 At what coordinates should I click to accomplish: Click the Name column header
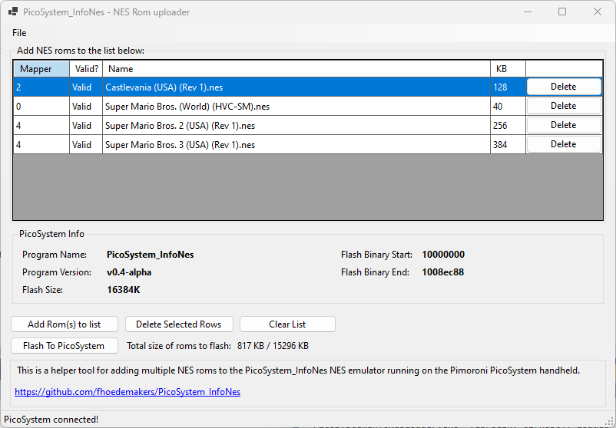(x=296, y=69)
